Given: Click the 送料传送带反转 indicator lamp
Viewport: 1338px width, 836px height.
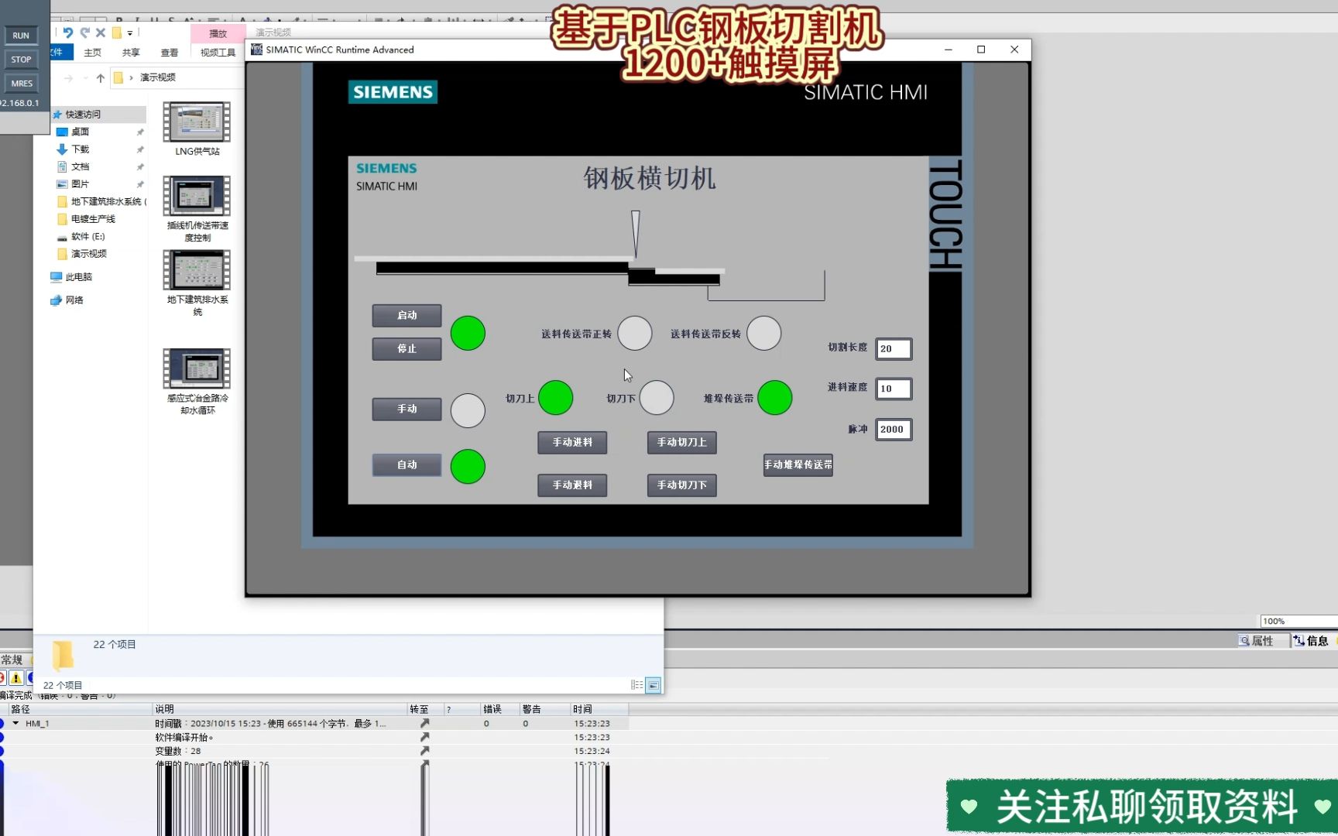Looking at the screenshot, I should 764,334.
